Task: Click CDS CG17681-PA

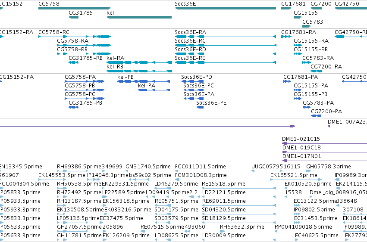Action: coord(287,81)
